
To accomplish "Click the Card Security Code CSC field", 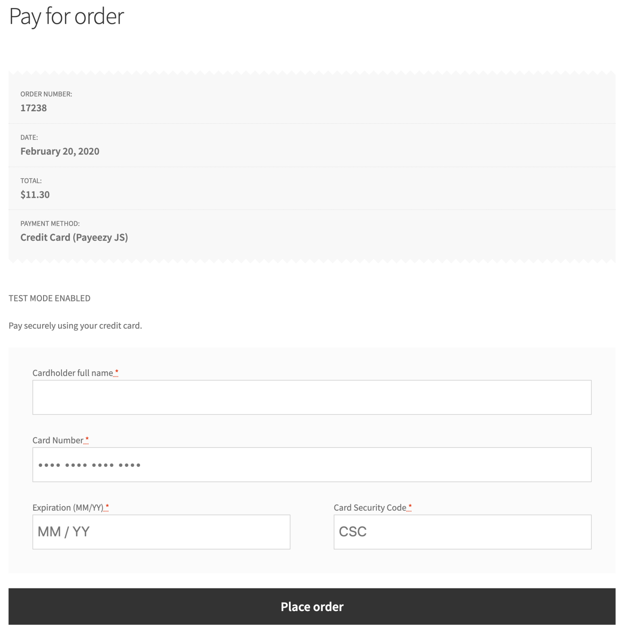I will pyautogui.click(x=462, y=532).
